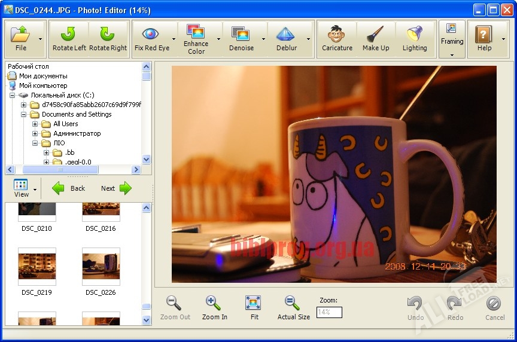
Task: Collapse the Documents and Settings folder
Action: (24, 114)
